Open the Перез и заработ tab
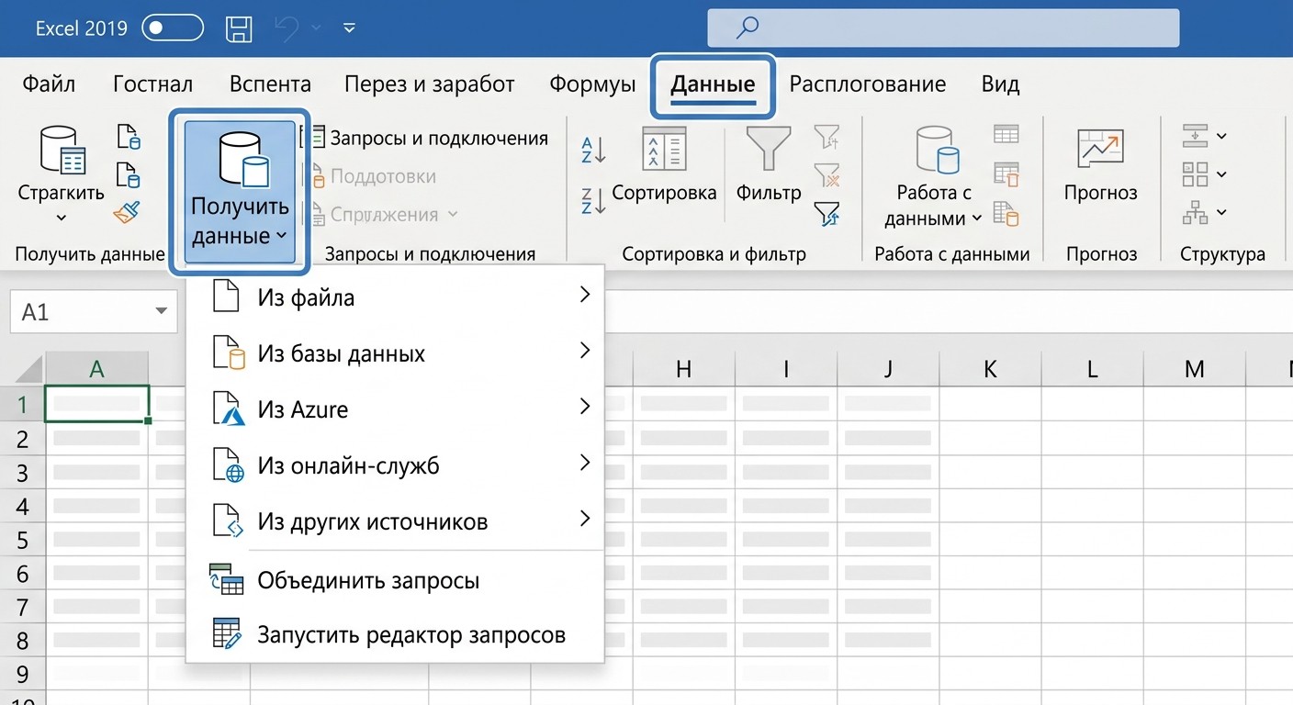 coord(429,84)
